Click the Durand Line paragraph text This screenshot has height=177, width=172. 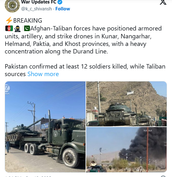(x=84, y=40)
